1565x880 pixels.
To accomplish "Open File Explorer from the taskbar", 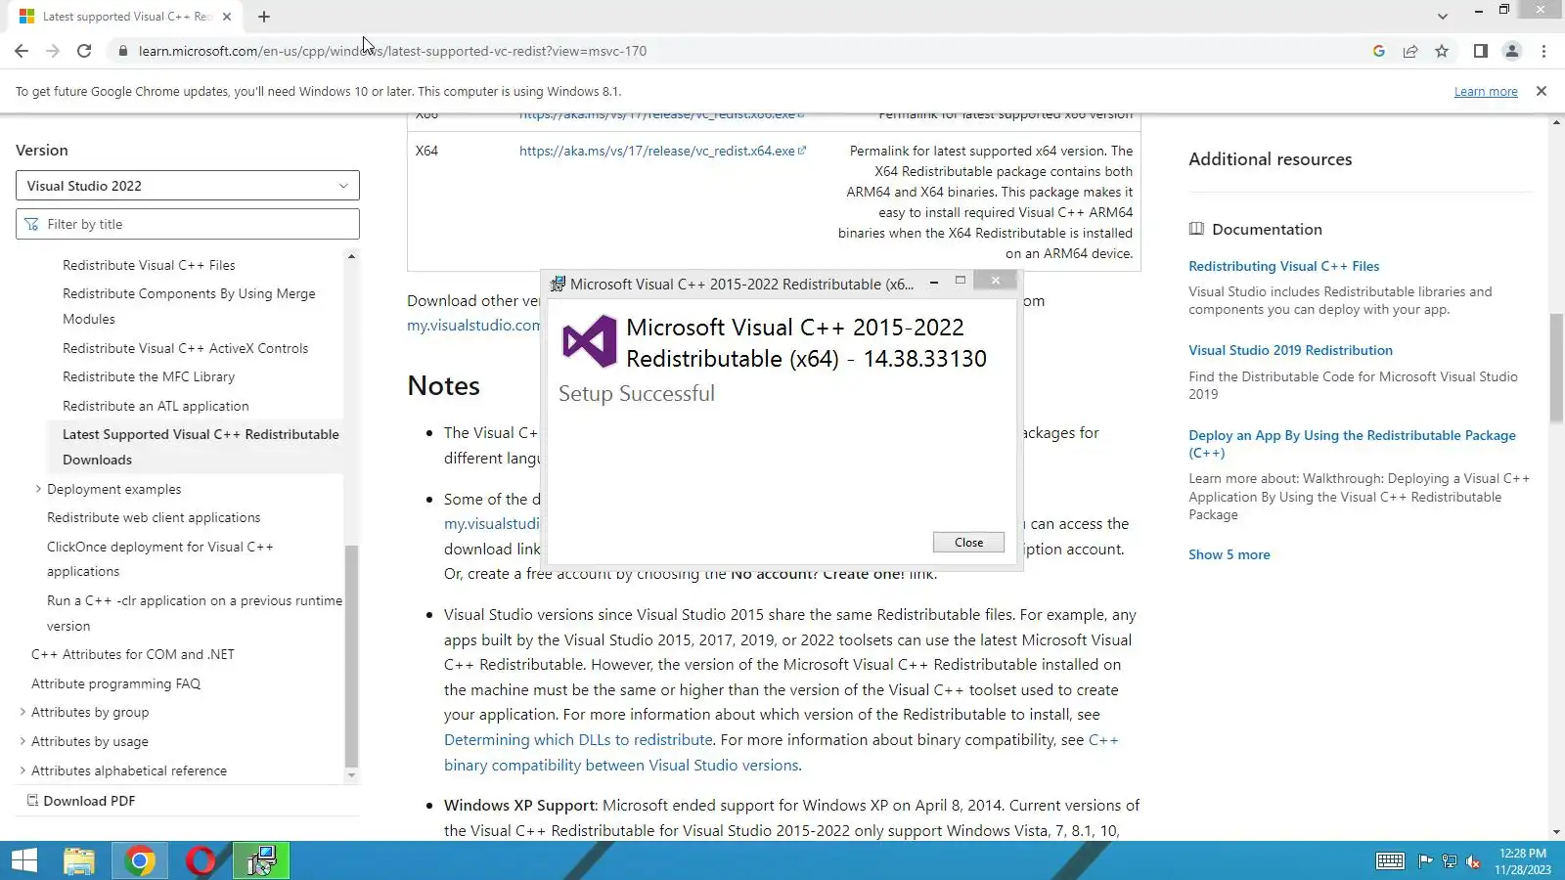I will (x=79, y=860).
